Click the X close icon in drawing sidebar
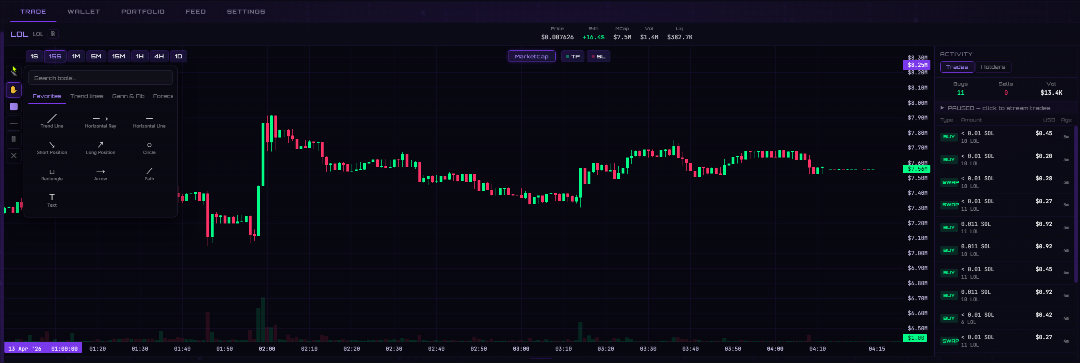1080x363 pixels. (x=14, y=156)
